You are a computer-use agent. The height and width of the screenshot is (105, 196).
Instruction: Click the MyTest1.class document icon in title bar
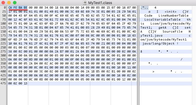click(85, 3)
